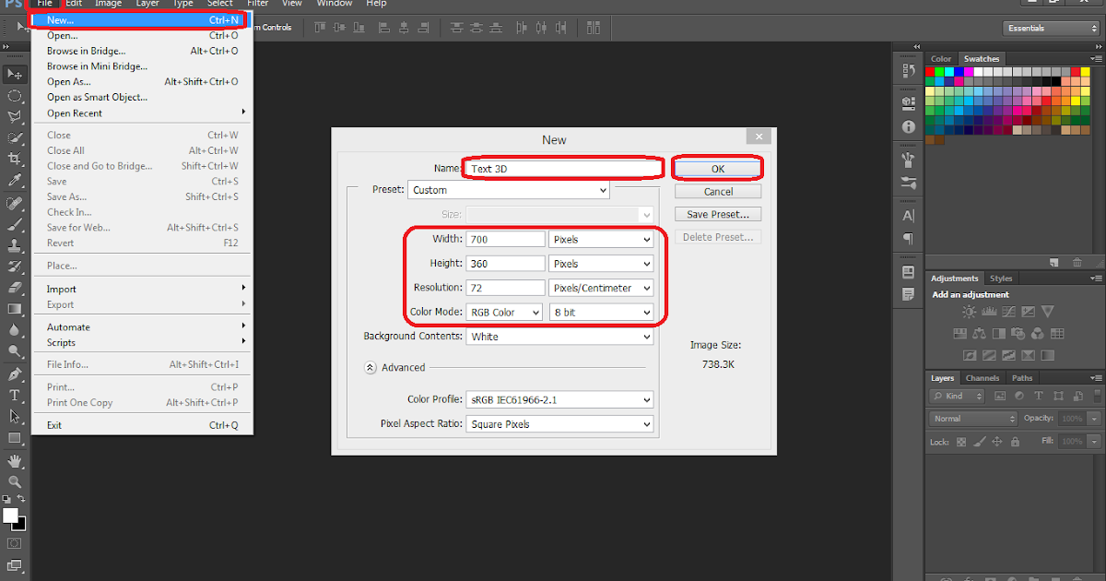Choose Open Recent in the File menu

coord(75,113)
